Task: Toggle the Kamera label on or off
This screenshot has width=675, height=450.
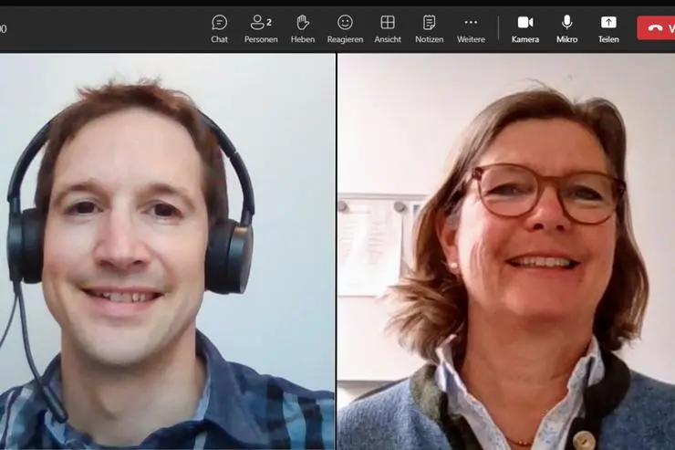Action: click(x=525, y=39)
